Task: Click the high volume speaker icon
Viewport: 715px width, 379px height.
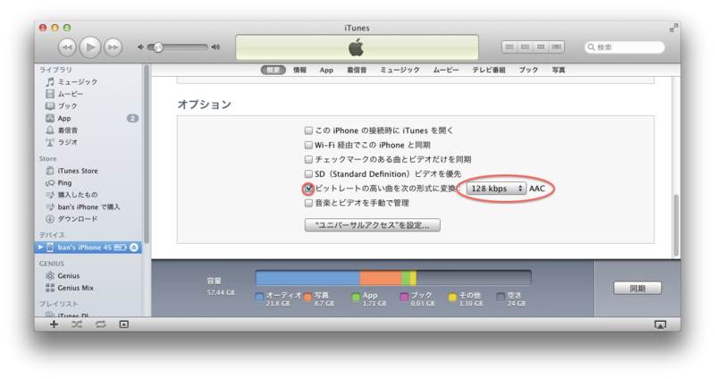Action: click(x=215, y=47)
